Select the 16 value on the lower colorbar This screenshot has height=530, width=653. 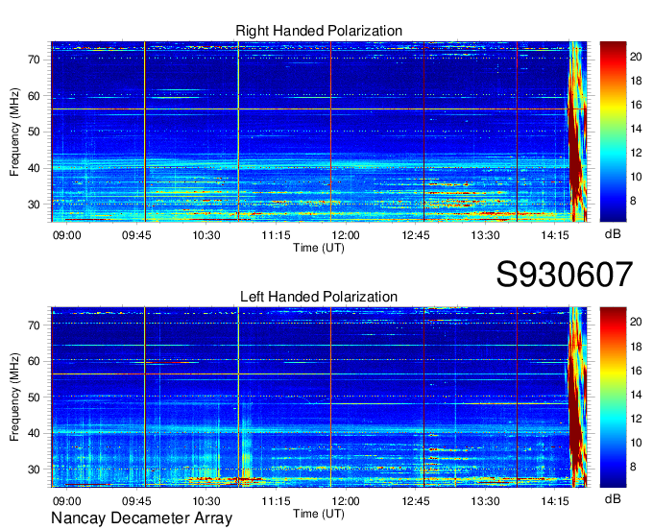click(636, 371)
